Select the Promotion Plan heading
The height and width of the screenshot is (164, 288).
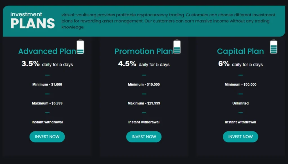click(x=143, y=51)
